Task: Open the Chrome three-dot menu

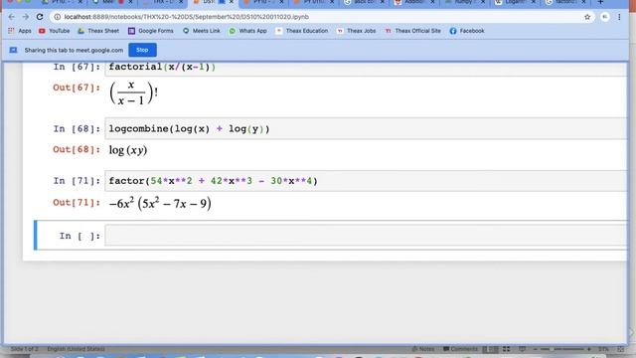Action: (x=619, y=17)
